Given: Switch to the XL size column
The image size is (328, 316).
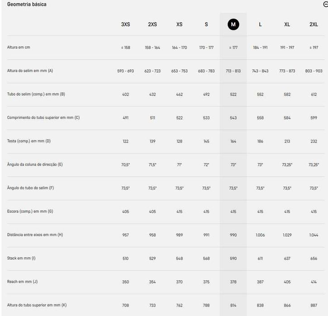Looking at the screenshot, I should point(287,24).
